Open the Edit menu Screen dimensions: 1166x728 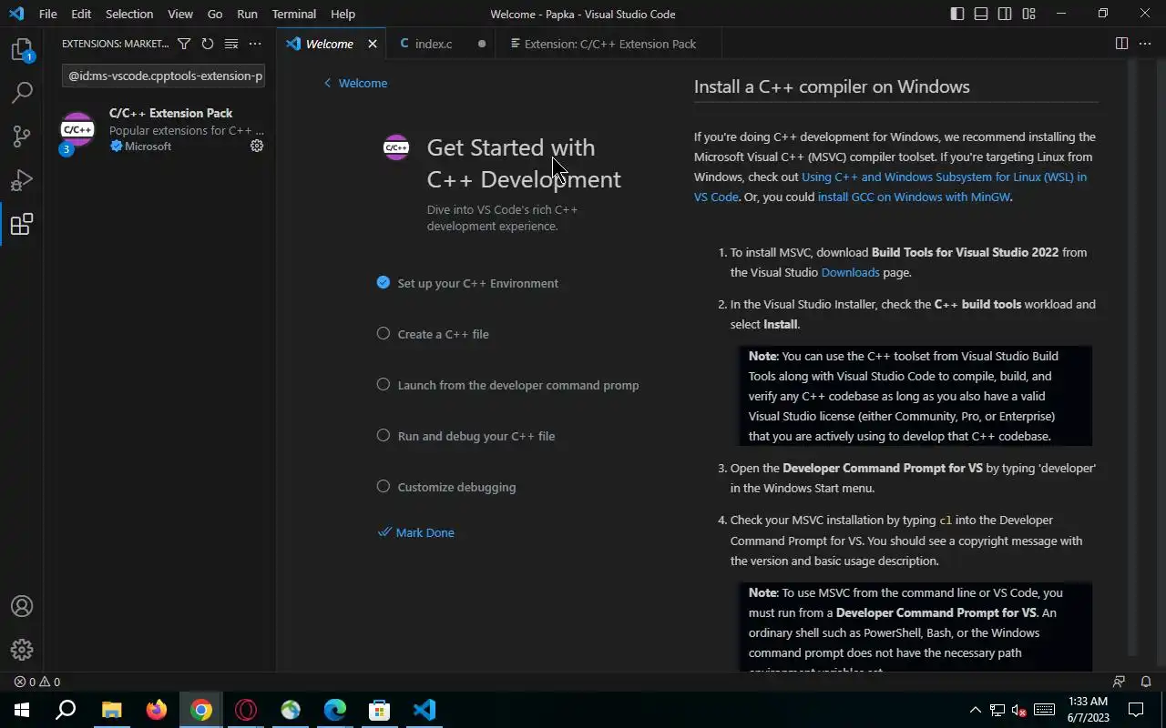tap(81, 14)
